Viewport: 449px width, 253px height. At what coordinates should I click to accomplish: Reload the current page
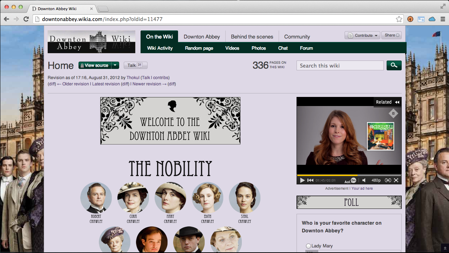26,19
